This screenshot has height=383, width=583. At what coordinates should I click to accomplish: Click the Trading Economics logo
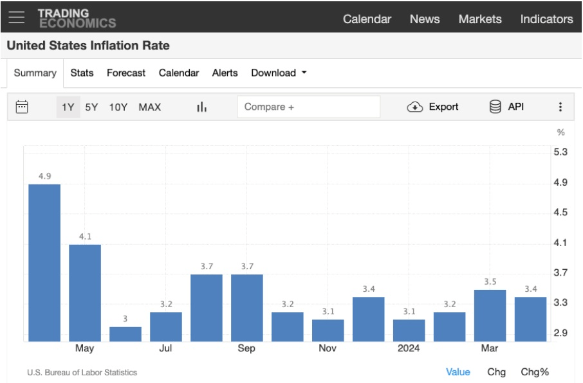point(77,18)
